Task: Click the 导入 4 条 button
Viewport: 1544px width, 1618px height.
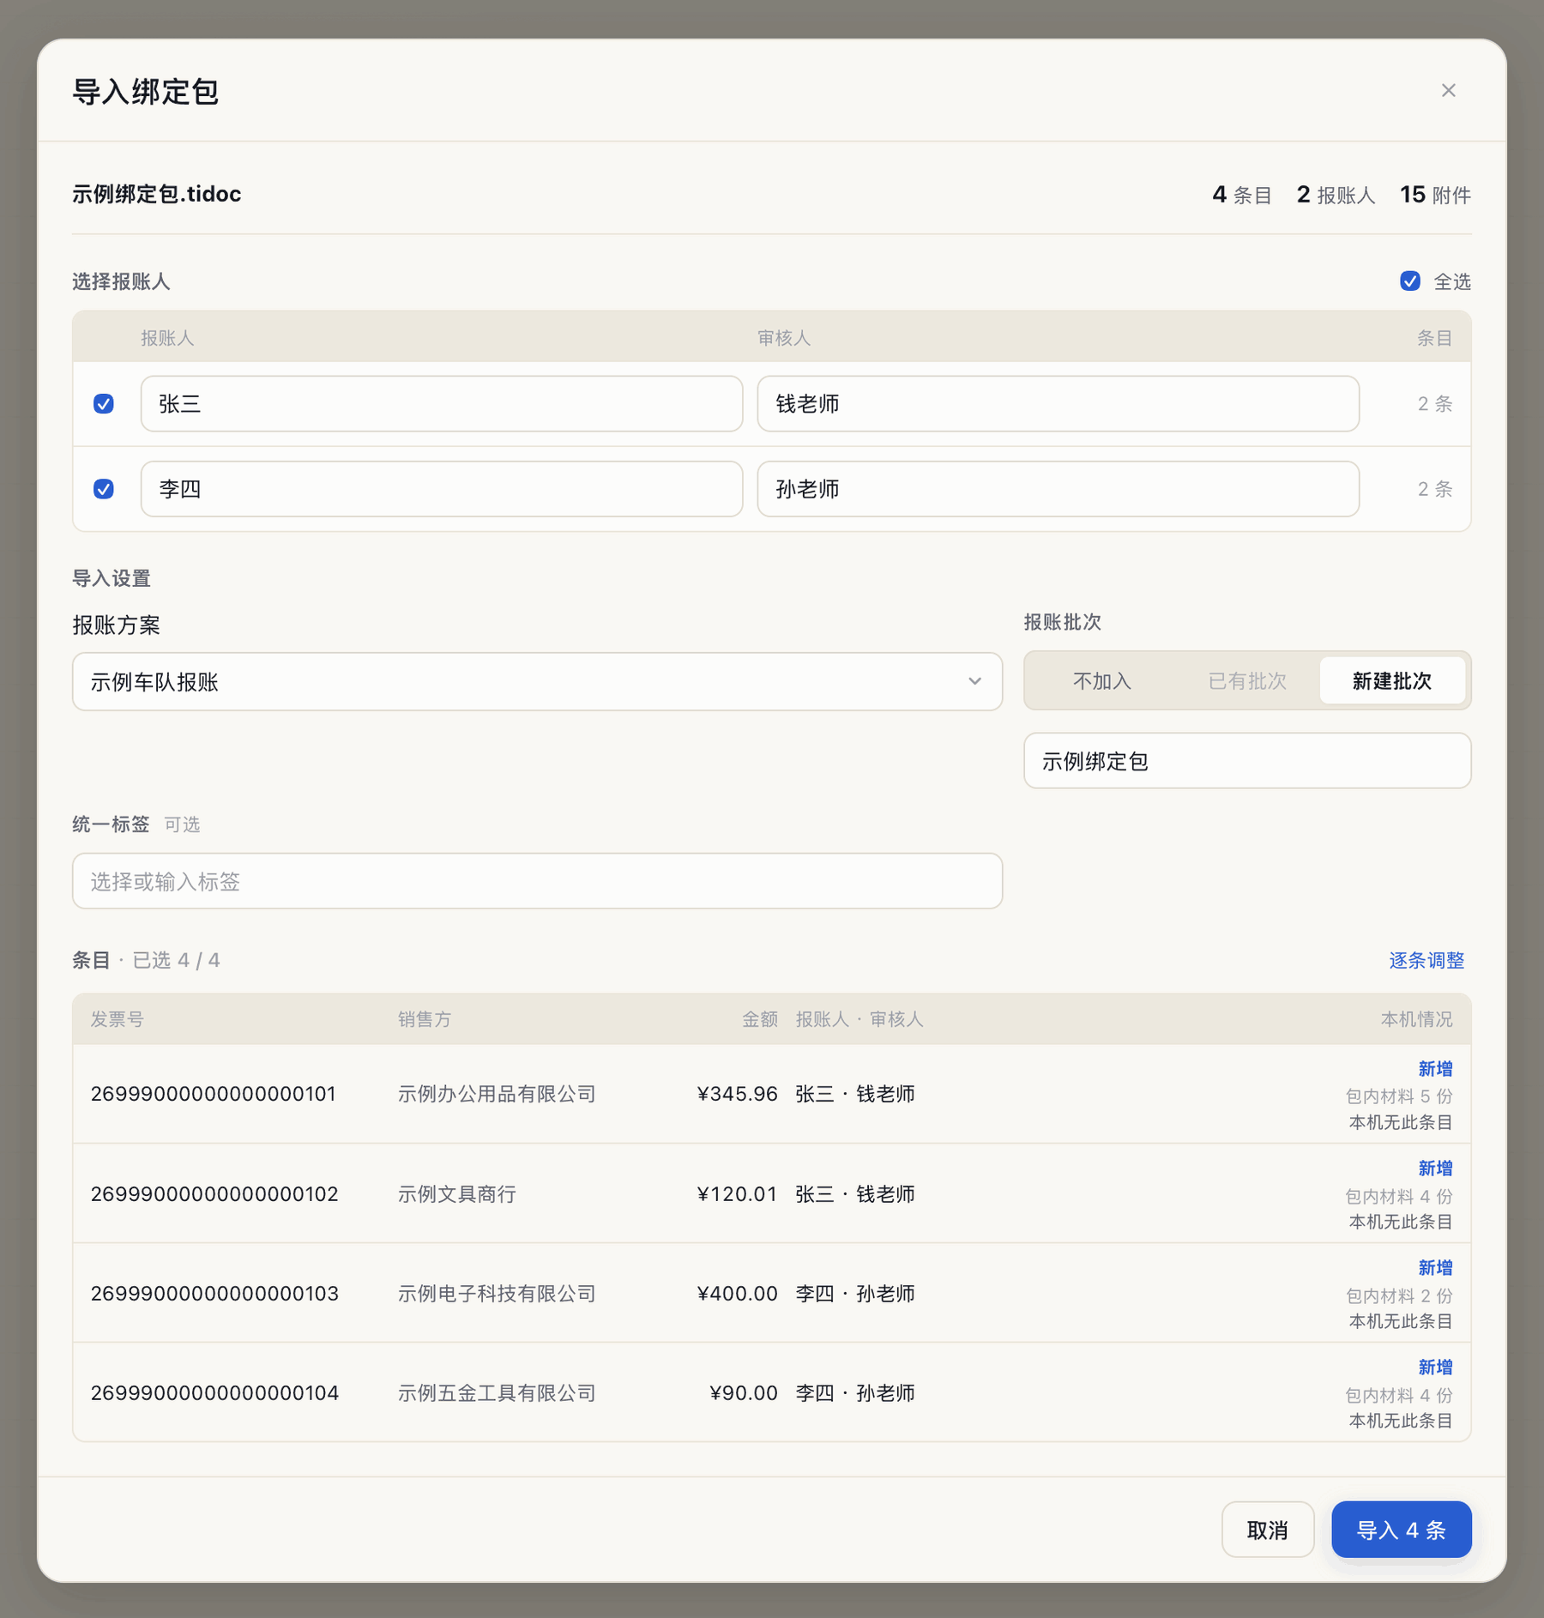Action: pos(1401,1529)
